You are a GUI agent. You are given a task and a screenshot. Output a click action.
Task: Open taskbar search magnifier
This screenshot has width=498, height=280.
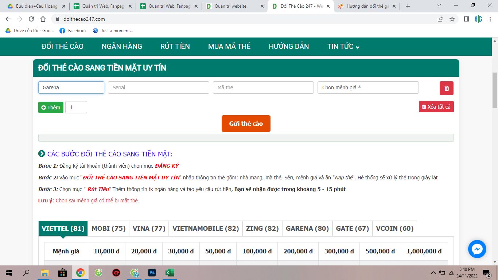click(x=26, y=272)
